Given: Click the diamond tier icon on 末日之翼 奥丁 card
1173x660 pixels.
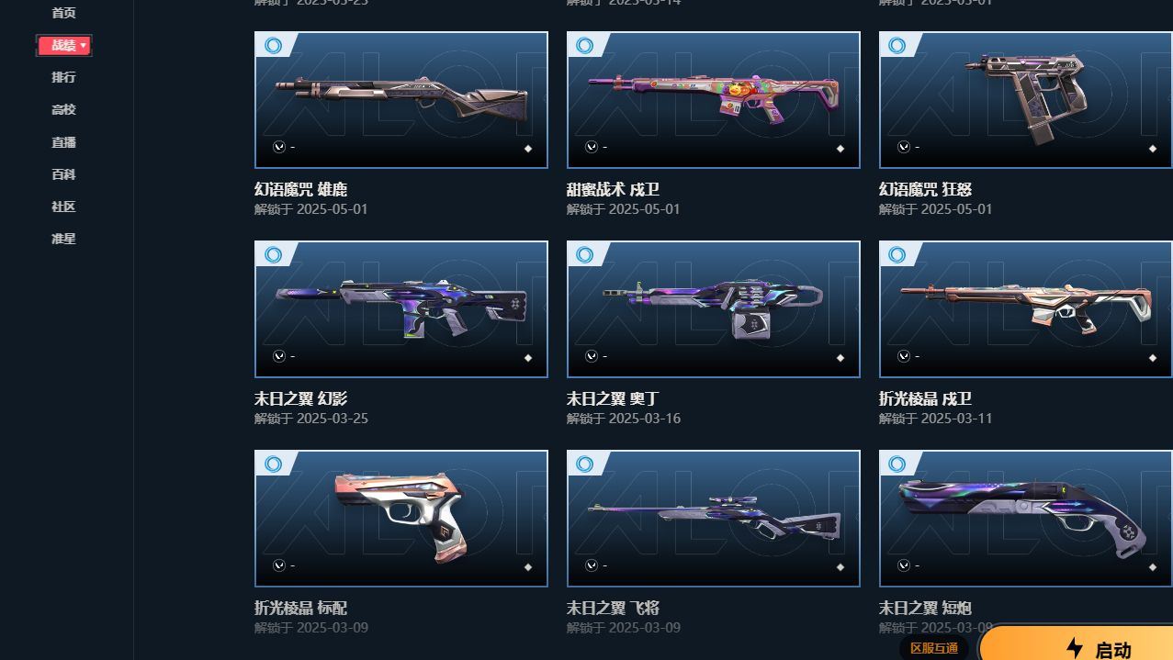Looking at the screenshot, I should click(840, 358).
